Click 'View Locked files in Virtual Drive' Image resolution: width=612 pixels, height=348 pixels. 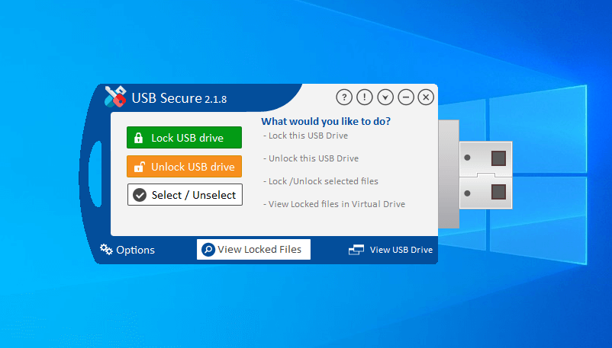(x=333, y=204)
